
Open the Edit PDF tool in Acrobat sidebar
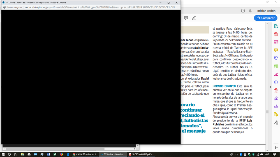tap(276, 42)
